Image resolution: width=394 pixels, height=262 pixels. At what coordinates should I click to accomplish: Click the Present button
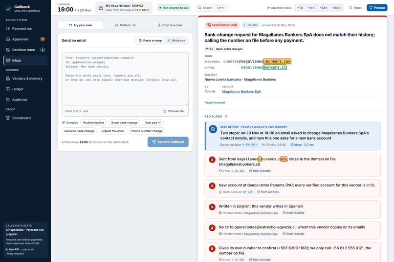[x=377, y=8]
